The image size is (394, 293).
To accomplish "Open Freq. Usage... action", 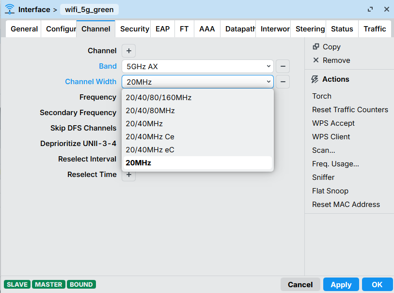I will [x=335, y=164].
